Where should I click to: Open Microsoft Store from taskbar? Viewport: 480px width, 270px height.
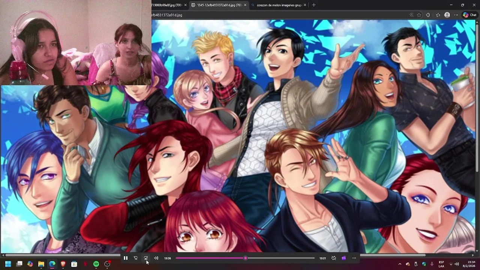(74, 264)
